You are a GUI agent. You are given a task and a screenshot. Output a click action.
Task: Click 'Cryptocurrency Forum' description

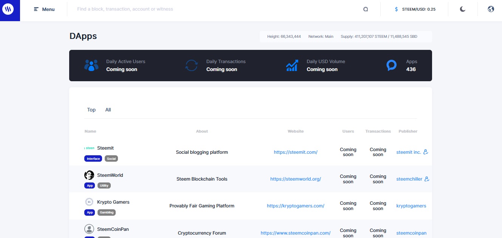(x=202, y=233)
